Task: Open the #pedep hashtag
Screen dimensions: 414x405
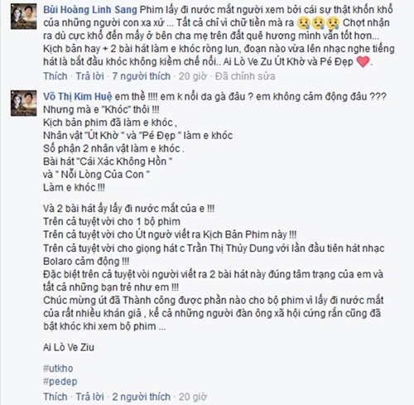Action: coord(60,382)
